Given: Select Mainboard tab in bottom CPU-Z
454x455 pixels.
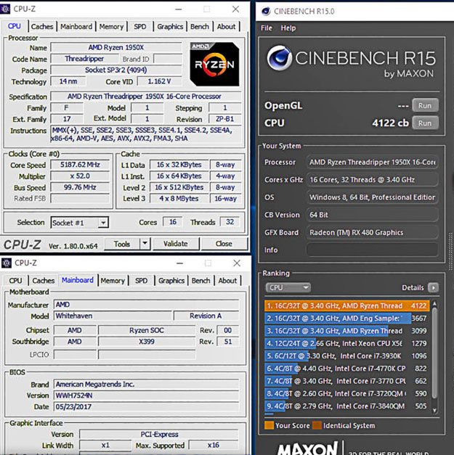Looking at the screenshot, I should pyautogui.click(x=78, y=280).
